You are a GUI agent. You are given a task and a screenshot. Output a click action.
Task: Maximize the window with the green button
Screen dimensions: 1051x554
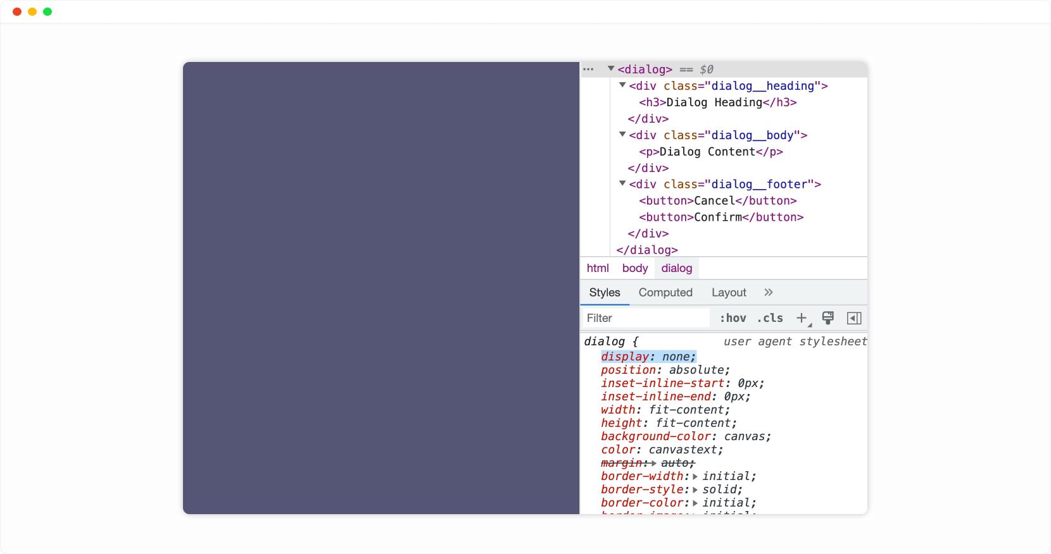tap(47, 11)
